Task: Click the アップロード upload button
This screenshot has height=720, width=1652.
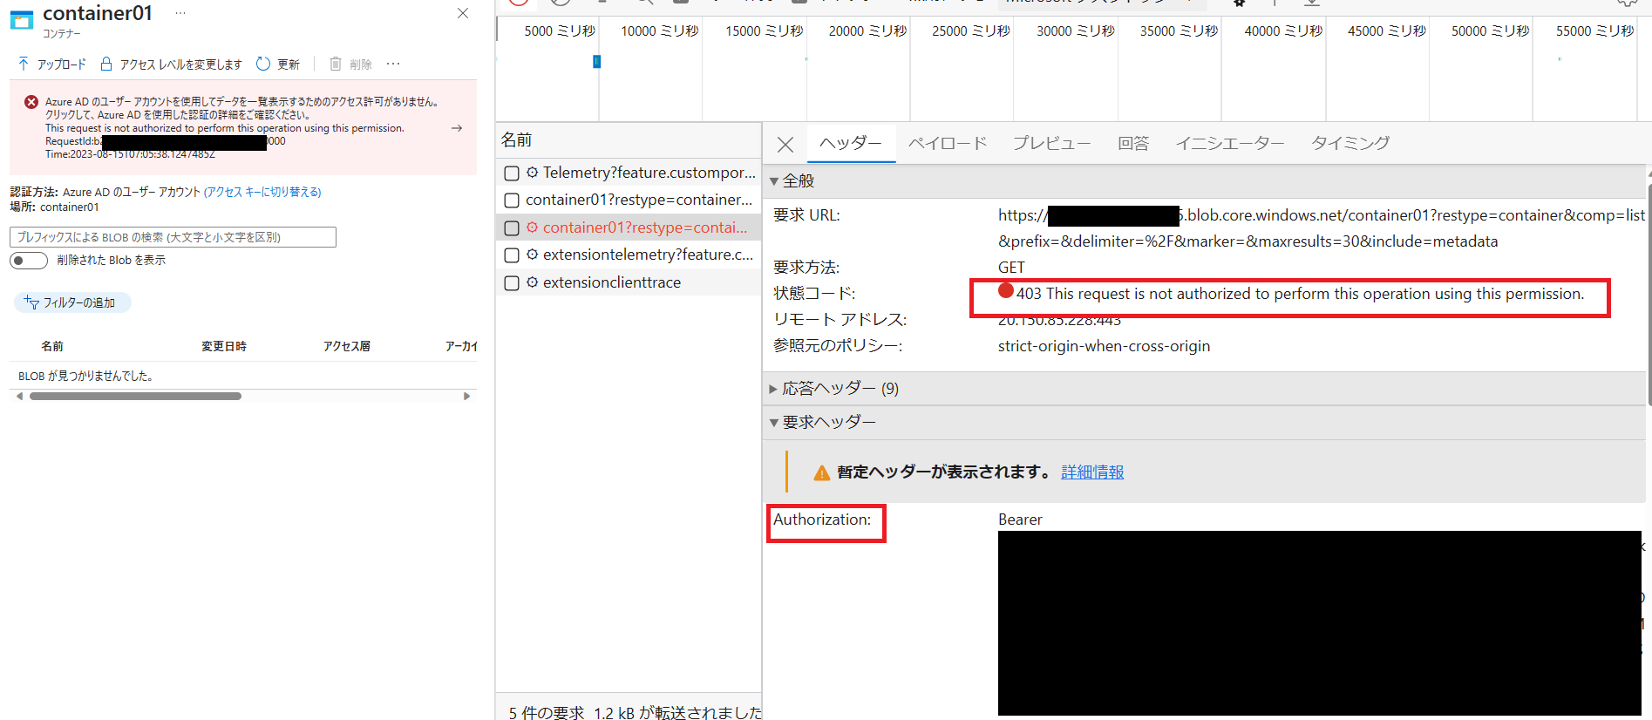Action: (x=51, y=64)
